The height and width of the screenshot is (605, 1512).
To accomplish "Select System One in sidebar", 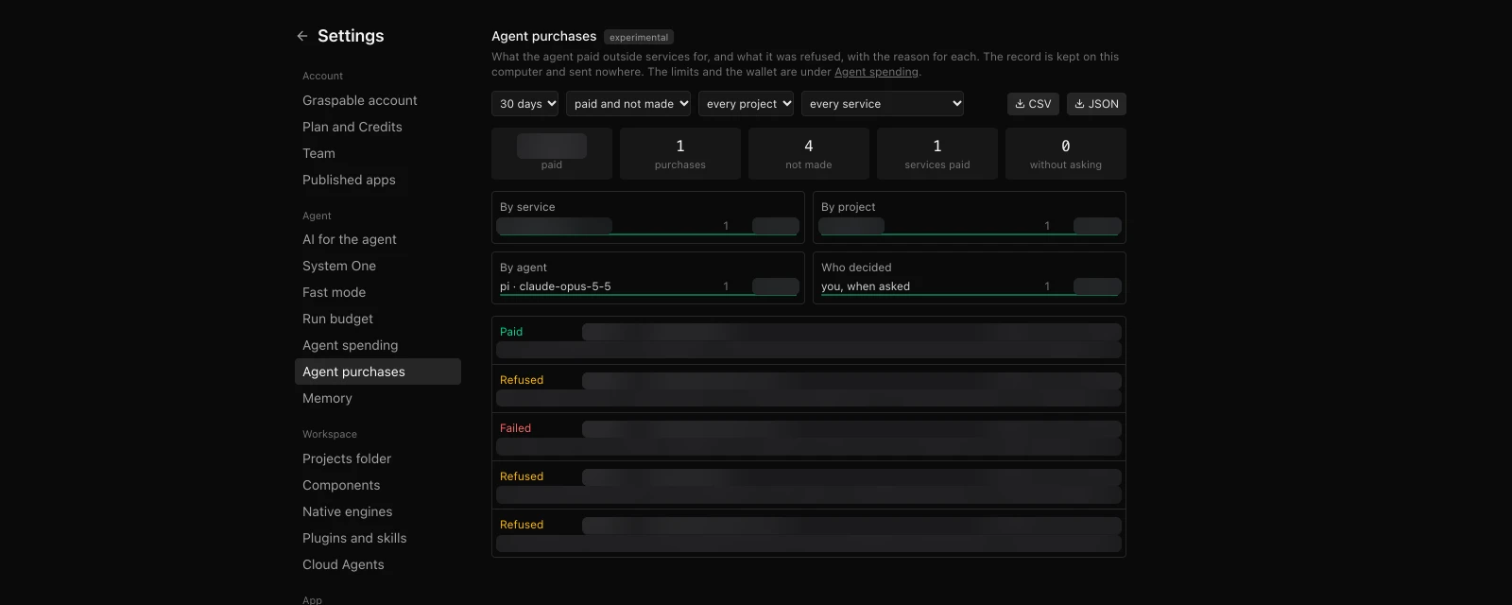I will pyautogui.click(x=378, y=266).
